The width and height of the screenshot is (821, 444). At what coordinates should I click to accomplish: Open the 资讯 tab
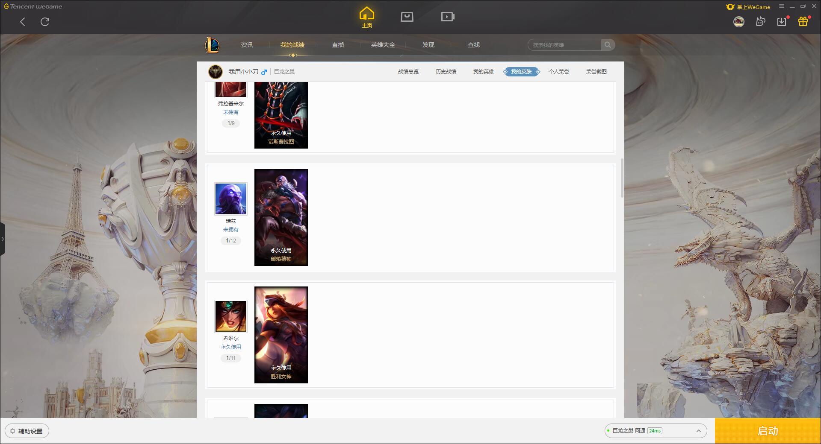pos(247,45)
